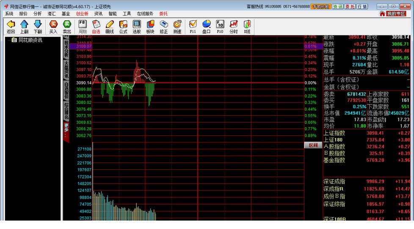This screenshot has height=229, width=414.
Task: Click the 同花顺 app logo in the title bar
Action: (6, 6)
